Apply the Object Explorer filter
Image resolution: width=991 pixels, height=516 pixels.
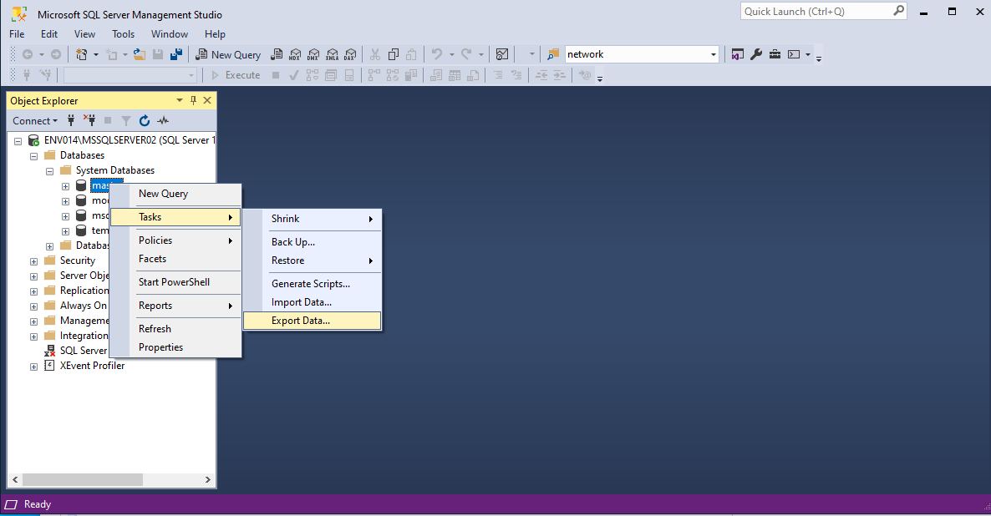click(x=126, y=120)
